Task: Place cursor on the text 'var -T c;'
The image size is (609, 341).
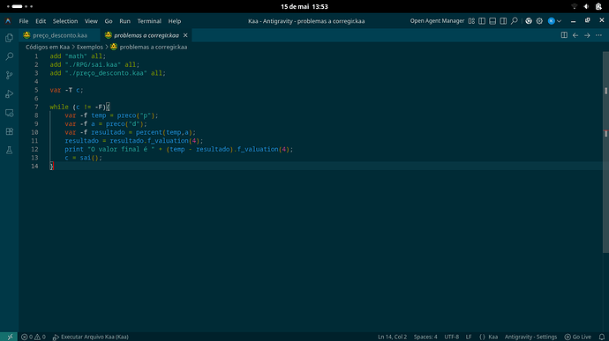Action: coord(66,90)
